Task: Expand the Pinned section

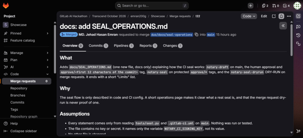Action: pyautogui.click(x=47, y=33)
